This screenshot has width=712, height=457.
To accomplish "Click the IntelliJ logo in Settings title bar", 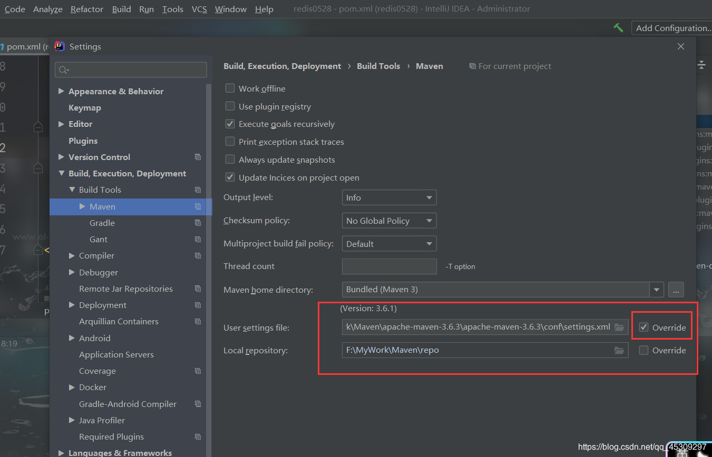I will (60, 46).
